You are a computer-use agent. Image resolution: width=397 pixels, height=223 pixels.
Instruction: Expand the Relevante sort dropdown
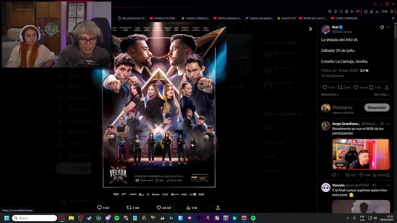(330, 94)
